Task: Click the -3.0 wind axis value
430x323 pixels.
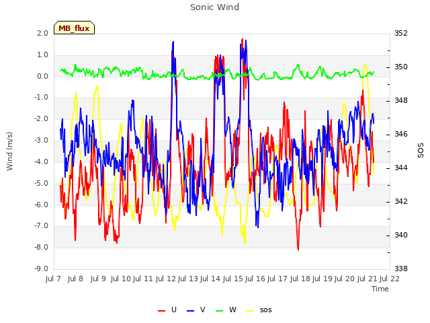Action: 41,140
